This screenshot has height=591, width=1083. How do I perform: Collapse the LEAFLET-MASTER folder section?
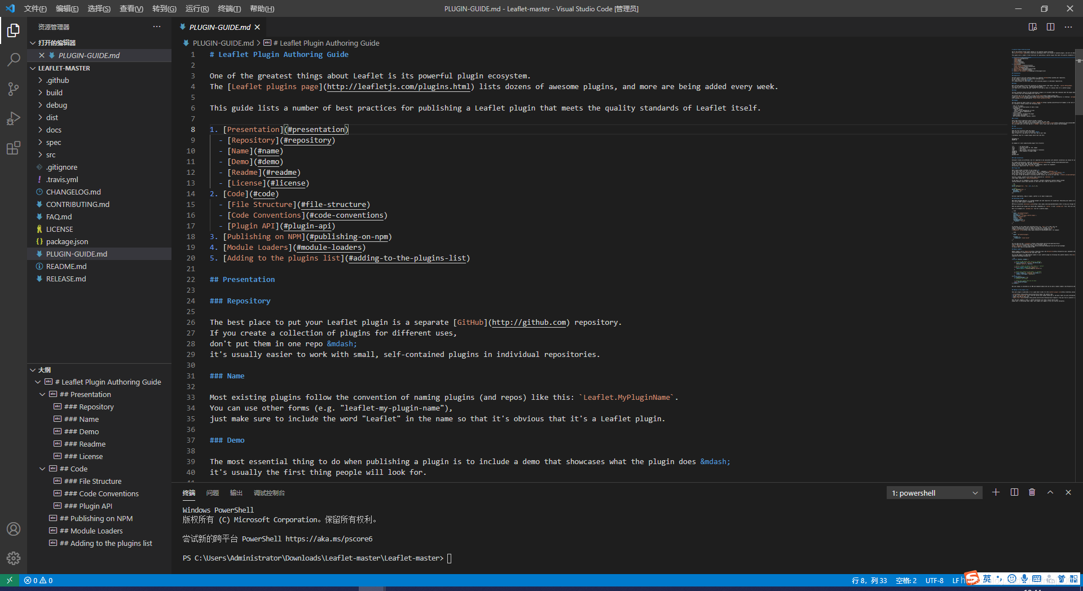pyautogui.click(x=33, y=68)
